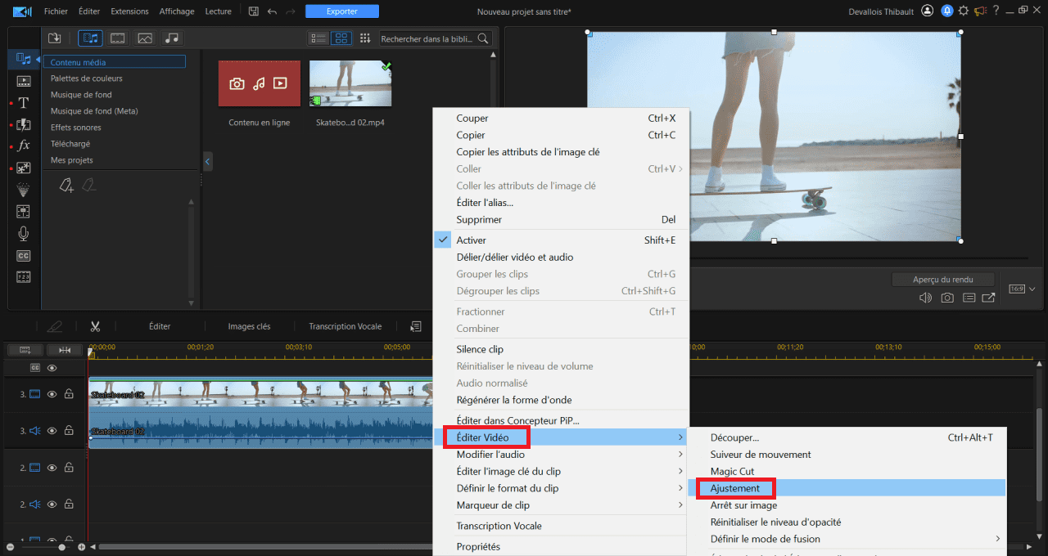Undo the last action

[x=273, y=11]
